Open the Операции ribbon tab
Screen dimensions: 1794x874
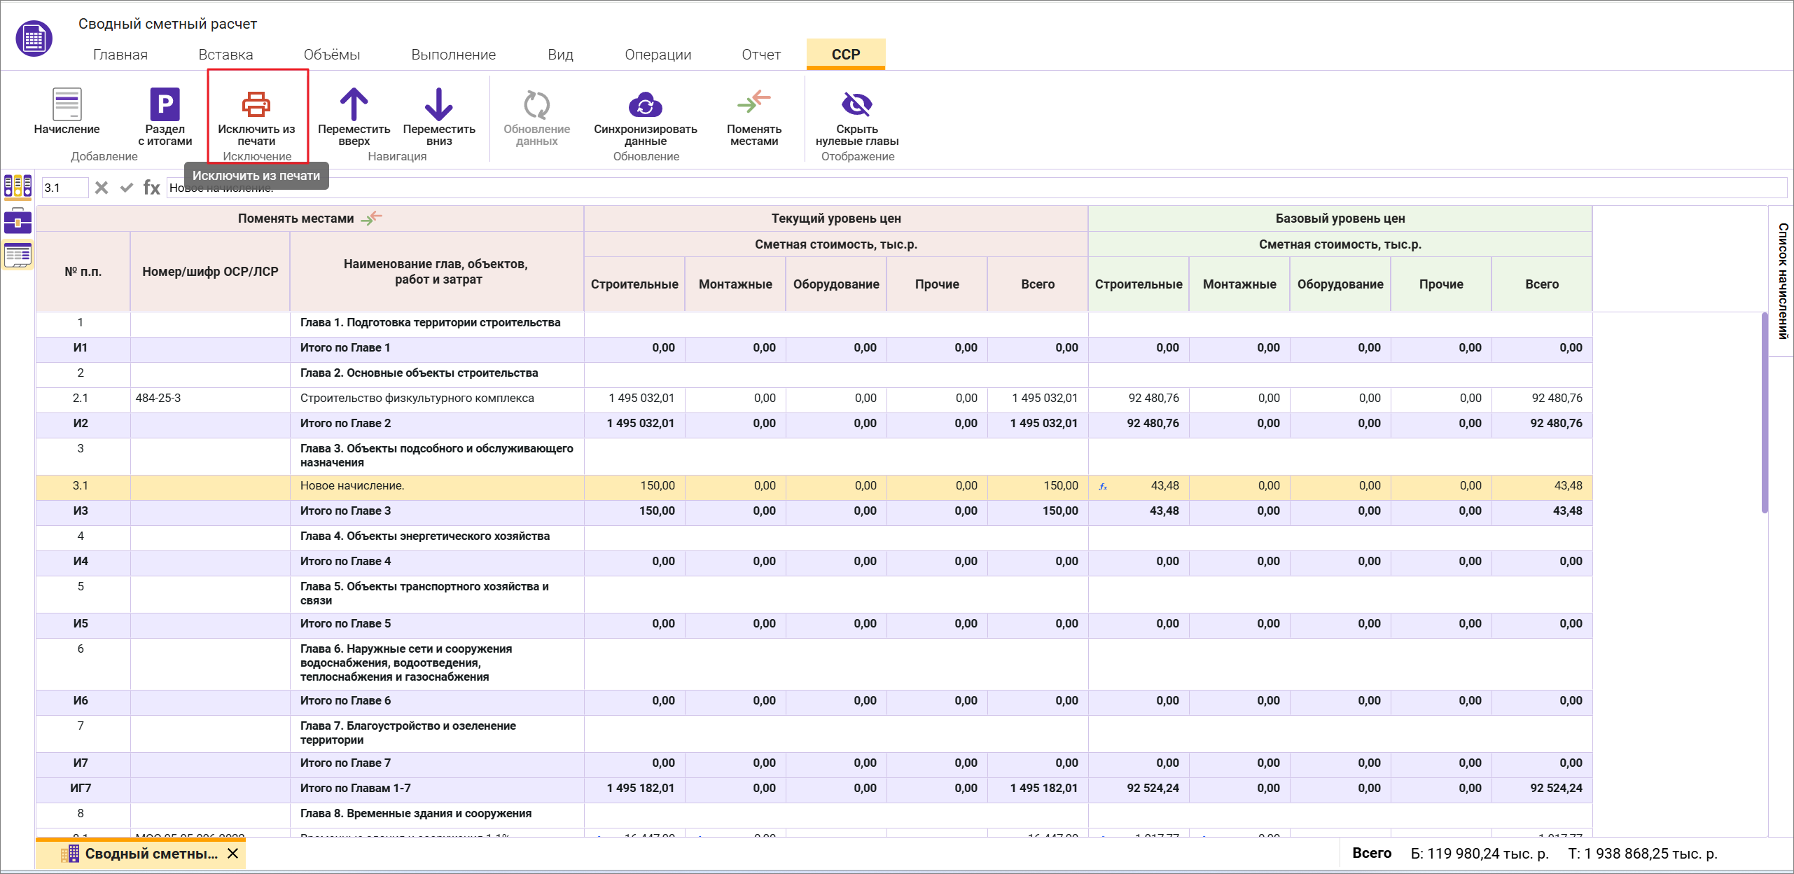click(x=658, y=55)
